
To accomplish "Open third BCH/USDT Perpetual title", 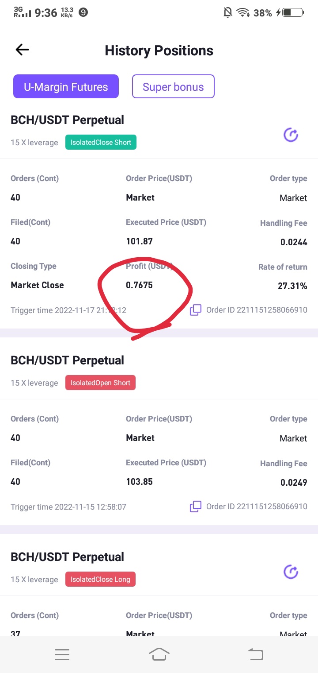I will pyautogui.click(x=67, y=557).
